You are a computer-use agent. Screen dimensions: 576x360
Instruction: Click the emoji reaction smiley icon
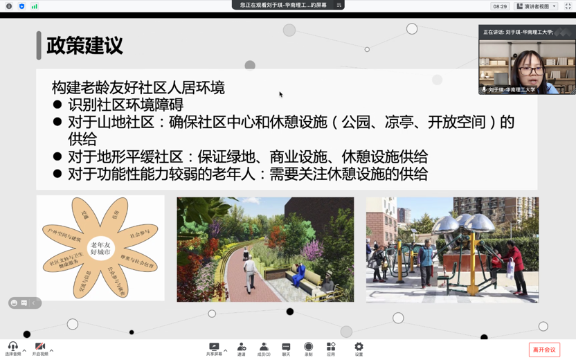click(x=15, y=303)
